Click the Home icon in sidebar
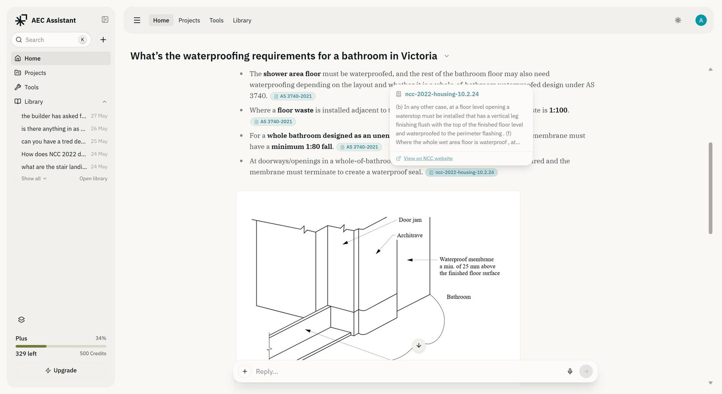 click(18, 58)
